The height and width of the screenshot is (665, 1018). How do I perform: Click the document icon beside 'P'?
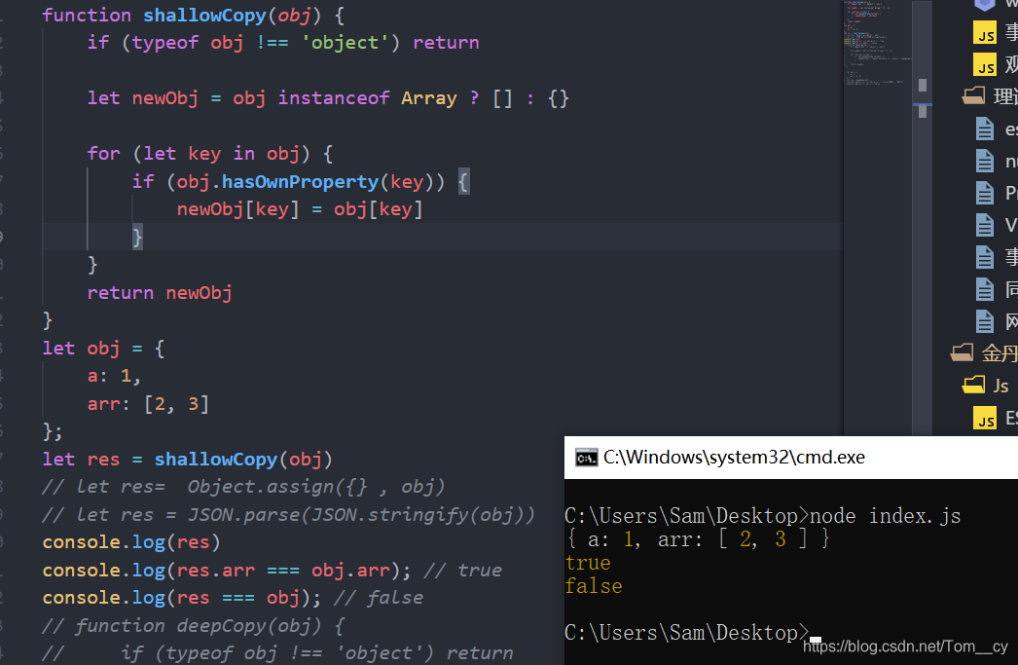985,193
